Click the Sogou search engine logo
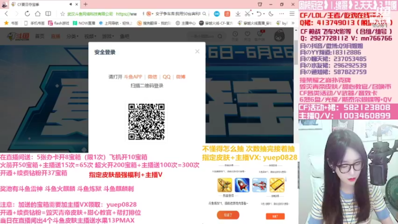Viewport: 398px width, 224px height. pyautogui.click(x=149, y=14)
